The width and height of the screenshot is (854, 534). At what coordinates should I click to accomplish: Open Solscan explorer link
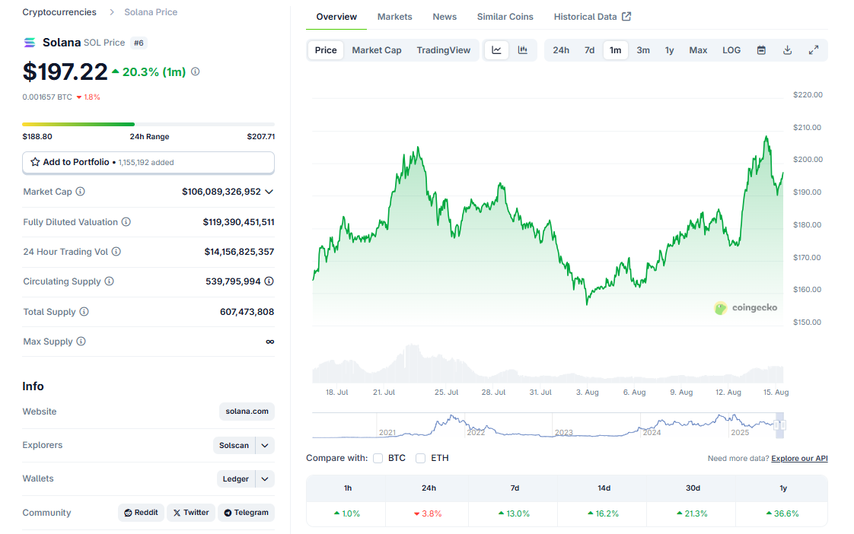pyautogui.click(x=234, y=445)
